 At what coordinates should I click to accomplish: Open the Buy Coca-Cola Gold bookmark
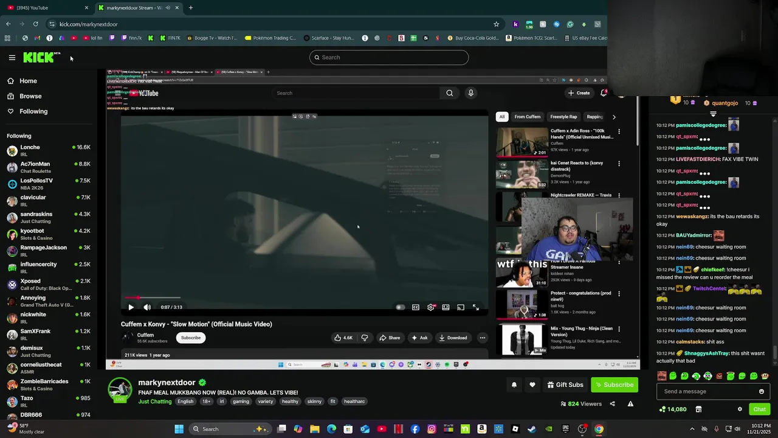click(x=472, y=38)
